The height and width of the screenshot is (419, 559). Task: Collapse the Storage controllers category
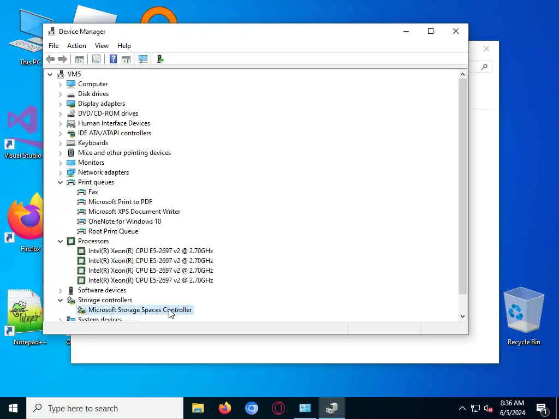[x=60, y=301]
